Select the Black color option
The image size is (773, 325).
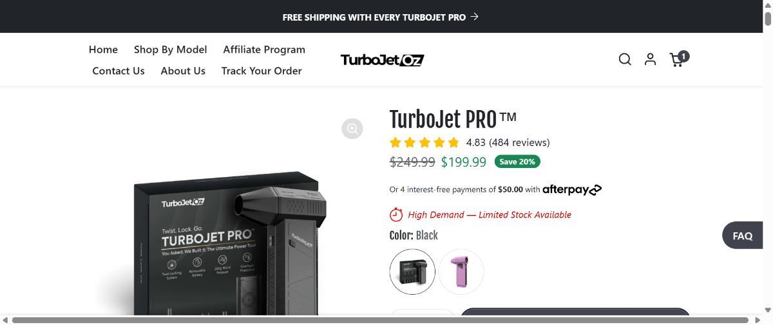pos(412,272)
